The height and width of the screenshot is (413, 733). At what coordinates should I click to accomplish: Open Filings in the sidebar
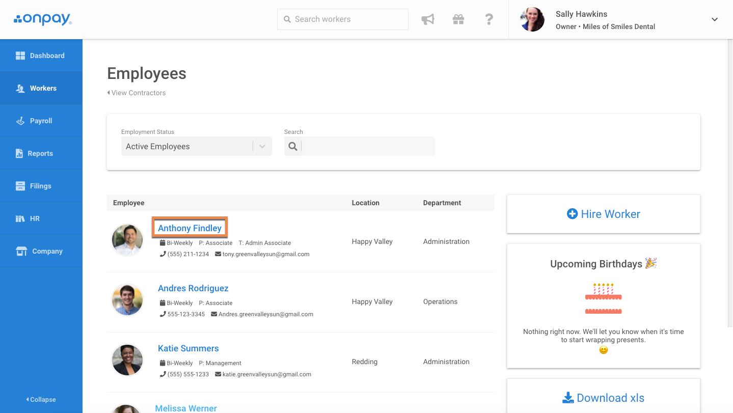click(x=41, y=186)
